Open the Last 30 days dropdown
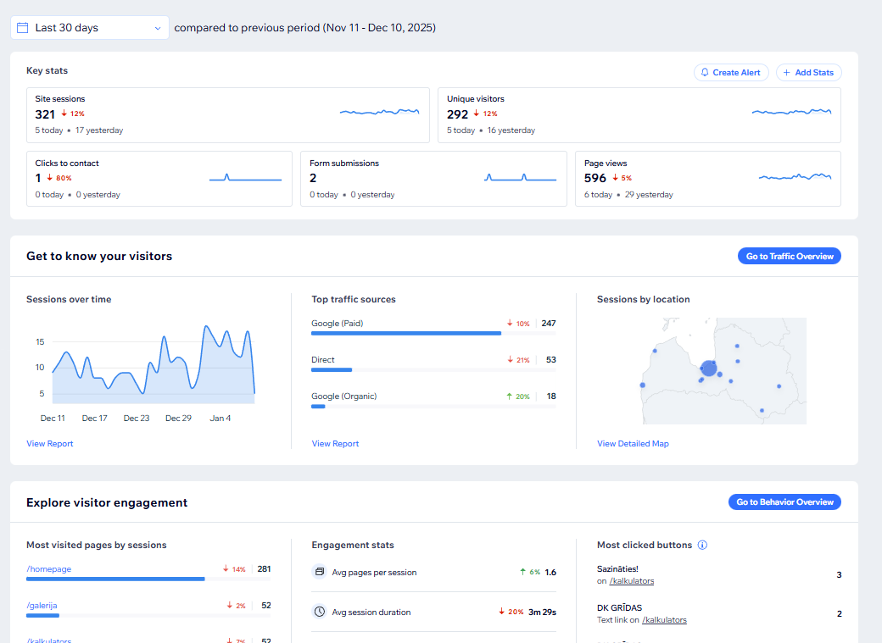 pyautogui.click(x=90, y=28)
